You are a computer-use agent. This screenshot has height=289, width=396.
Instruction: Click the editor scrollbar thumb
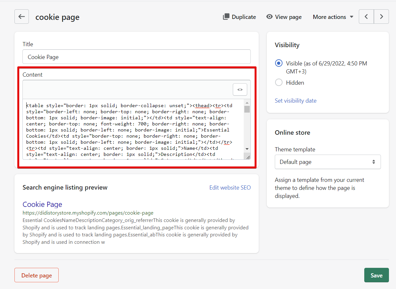pyautogui.click(x=247, y=109)
